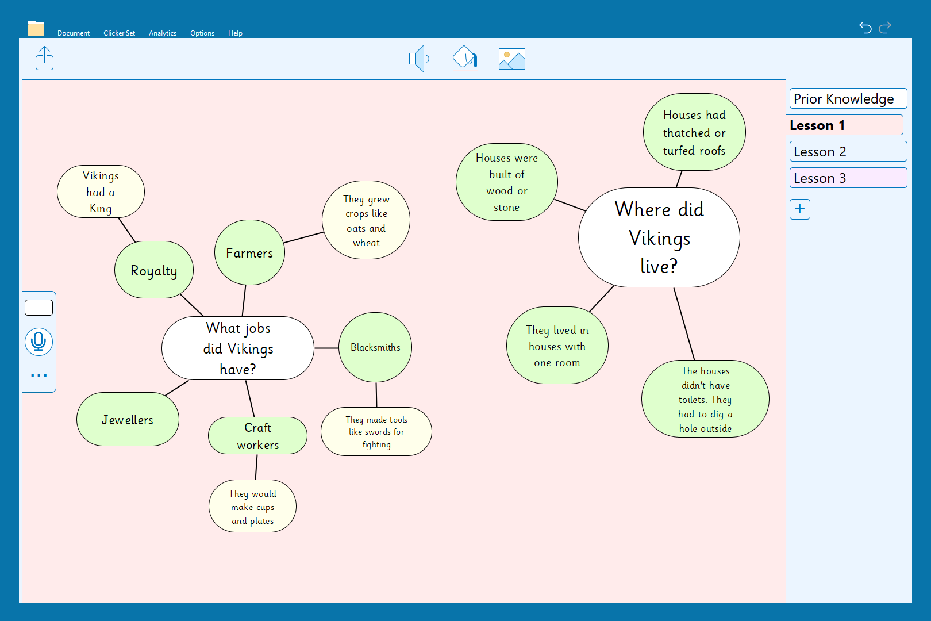Viewport: 931px width, 621px height.
Task: Click the share/export icon
Action: (x=44, y=59)
